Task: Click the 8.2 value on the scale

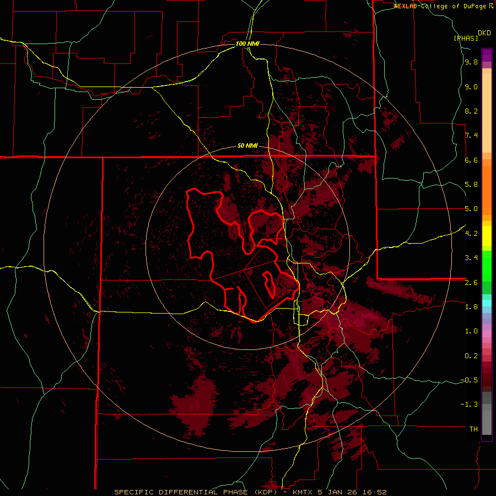Action: coord(471,111)
